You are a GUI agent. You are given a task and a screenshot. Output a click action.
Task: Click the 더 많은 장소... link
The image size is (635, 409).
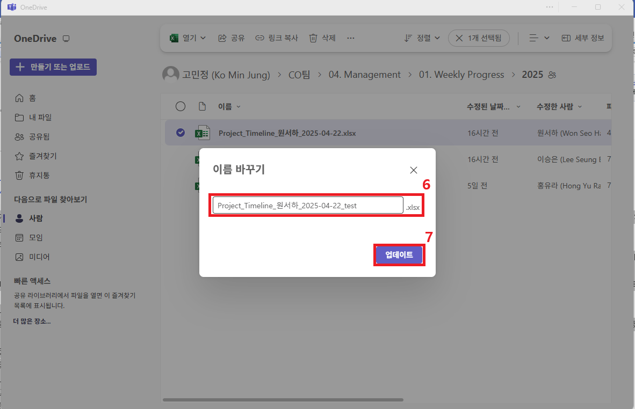pos(32,321)
